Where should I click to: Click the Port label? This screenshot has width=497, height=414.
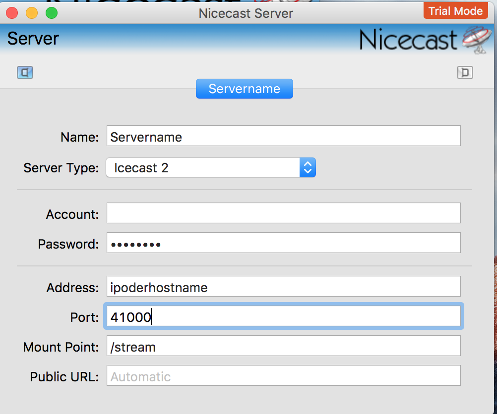84,317
